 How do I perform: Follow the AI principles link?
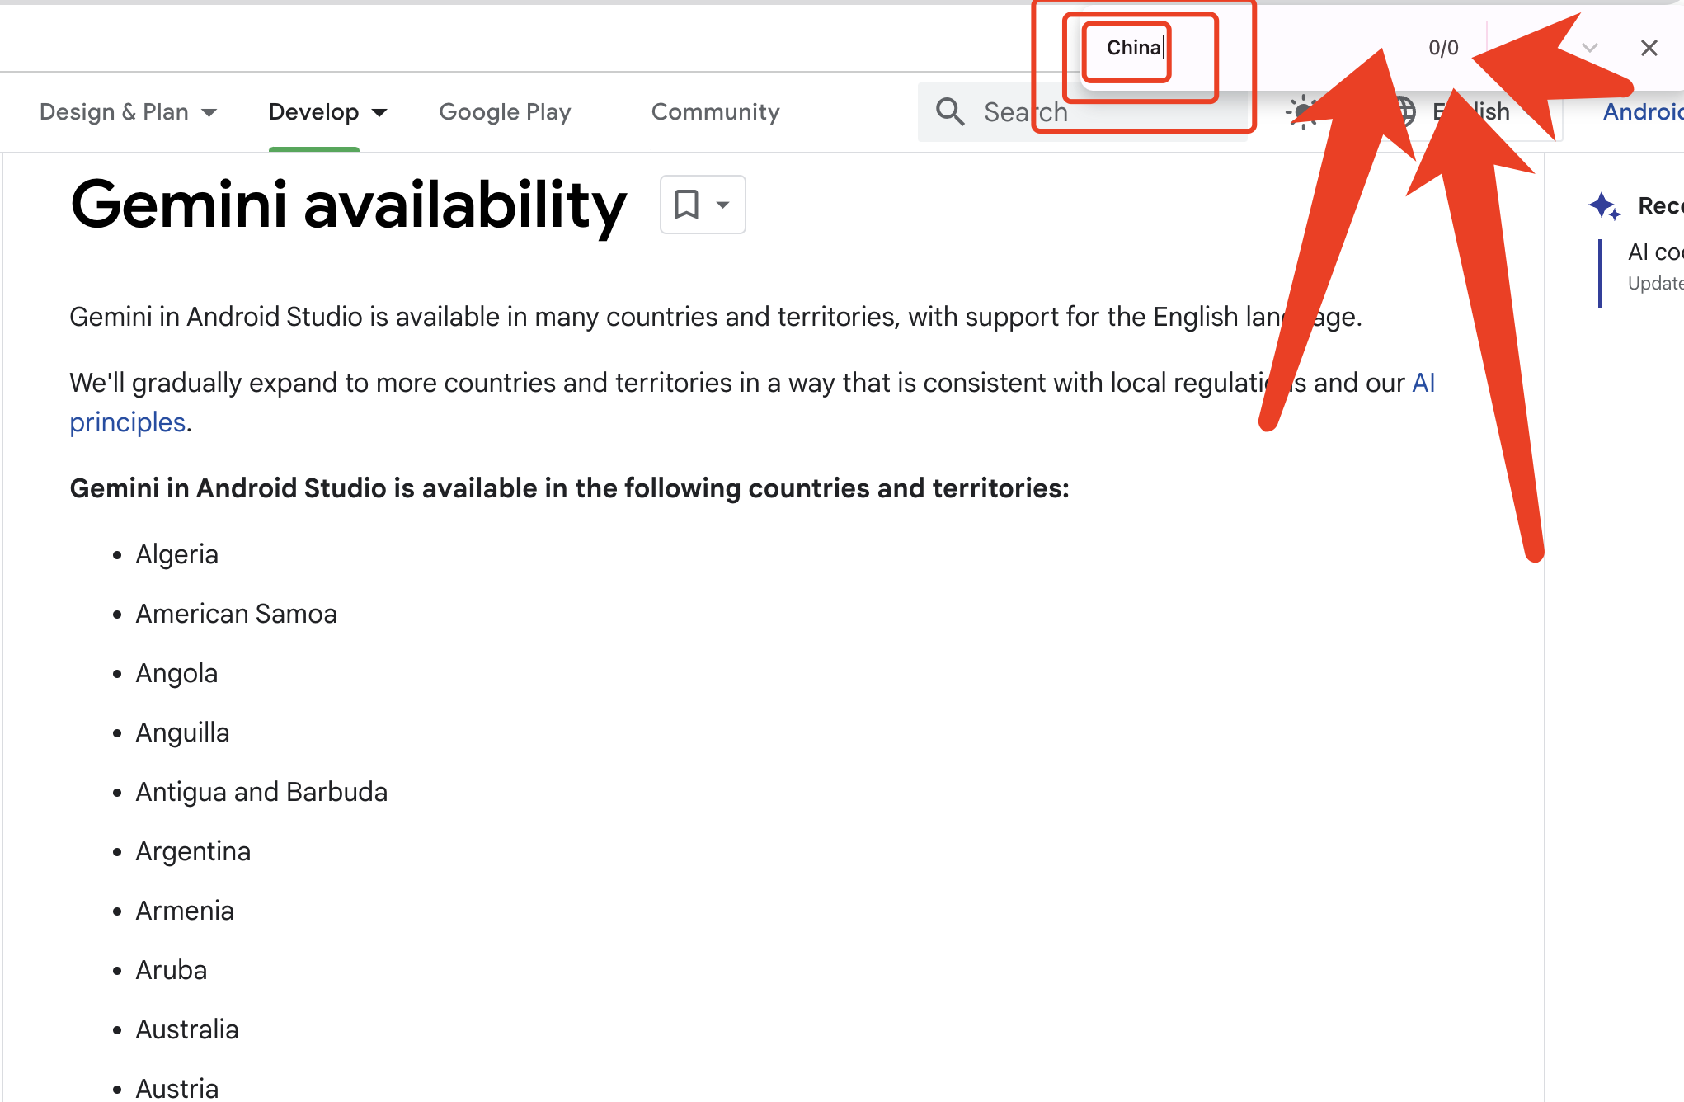coord(128,422)
